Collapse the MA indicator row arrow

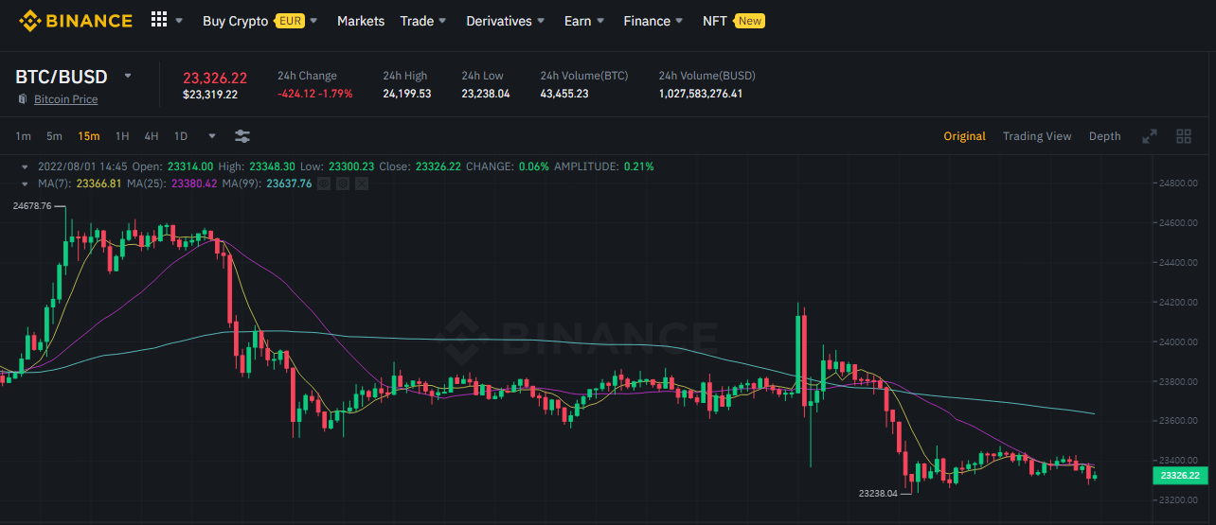[x=25, y=184]
